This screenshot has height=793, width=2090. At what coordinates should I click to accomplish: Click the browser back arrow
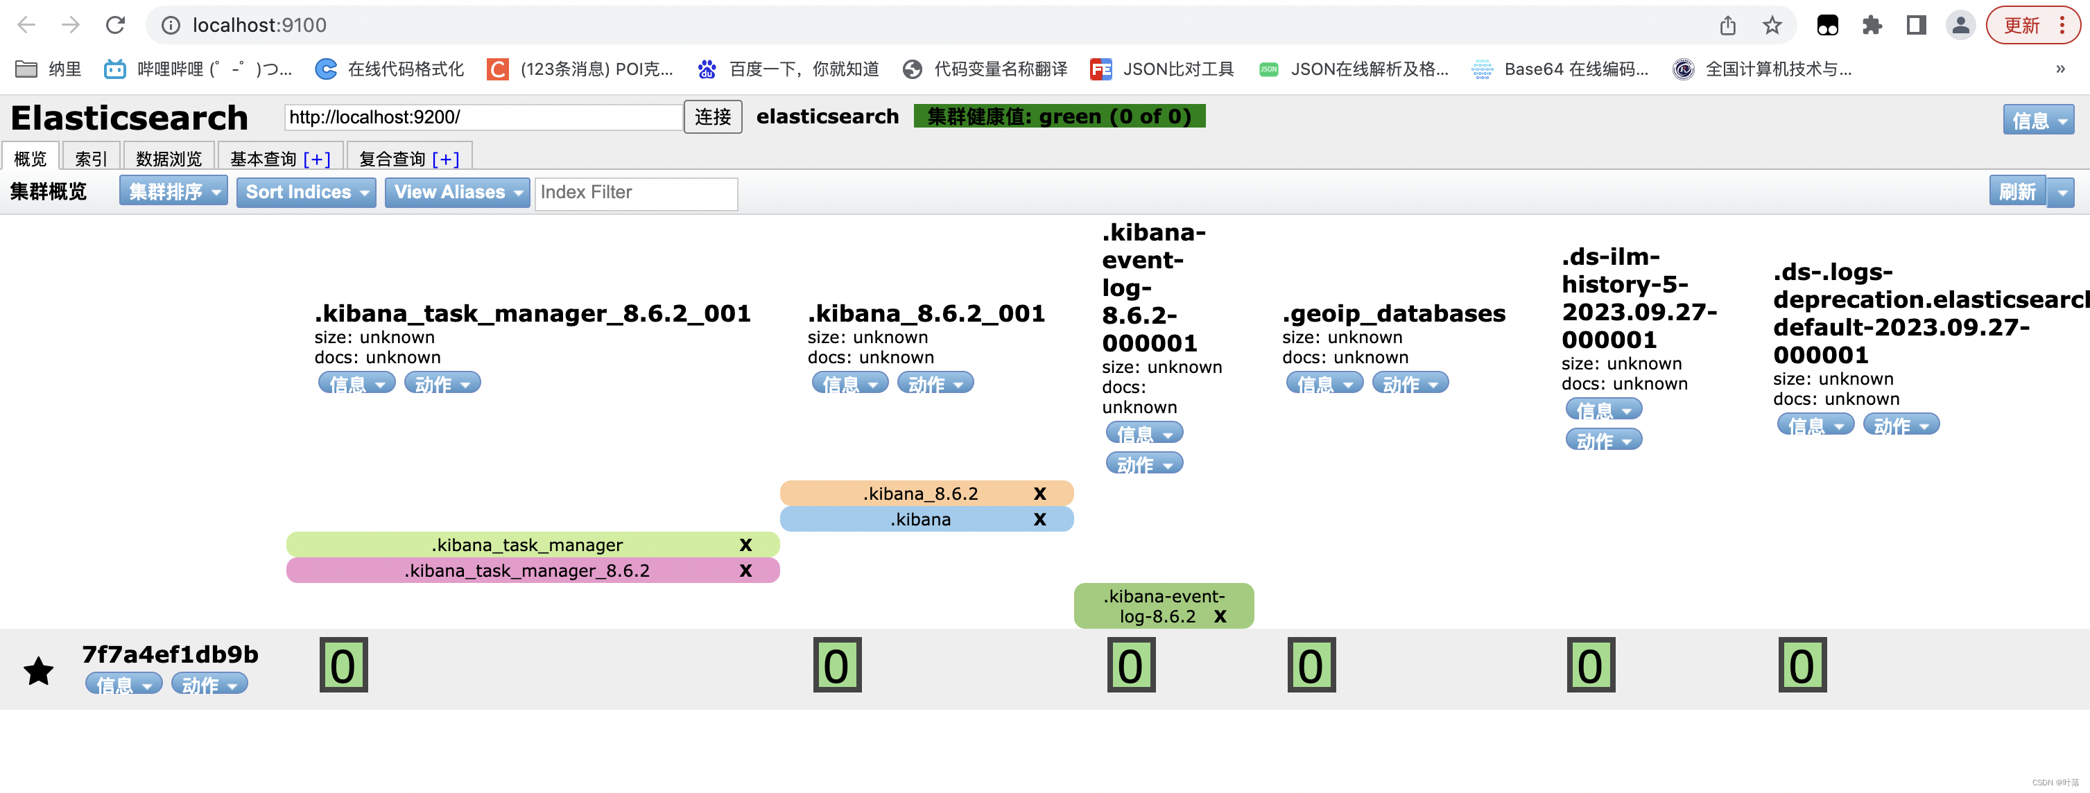(26, 25)
